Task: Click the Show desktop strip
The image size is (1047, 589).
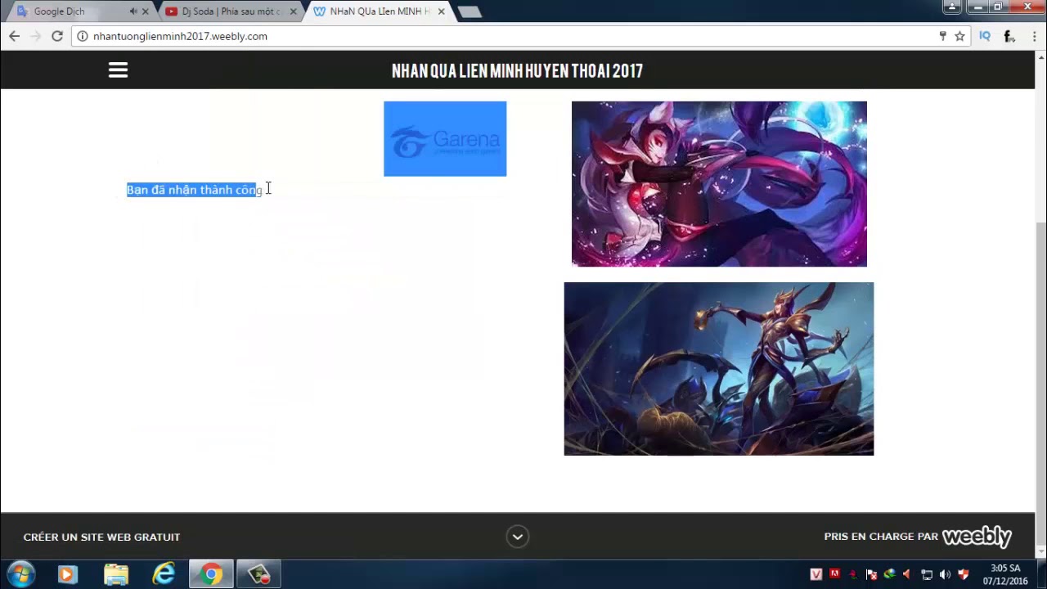Action: click(1040, 574)
